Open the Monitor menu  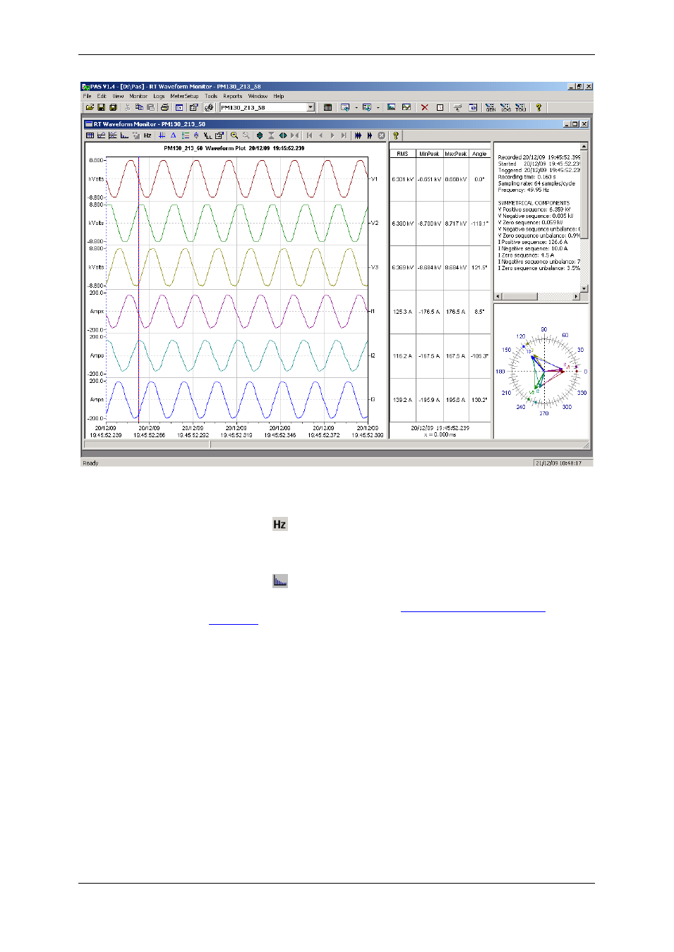click(x=138, y=96)
